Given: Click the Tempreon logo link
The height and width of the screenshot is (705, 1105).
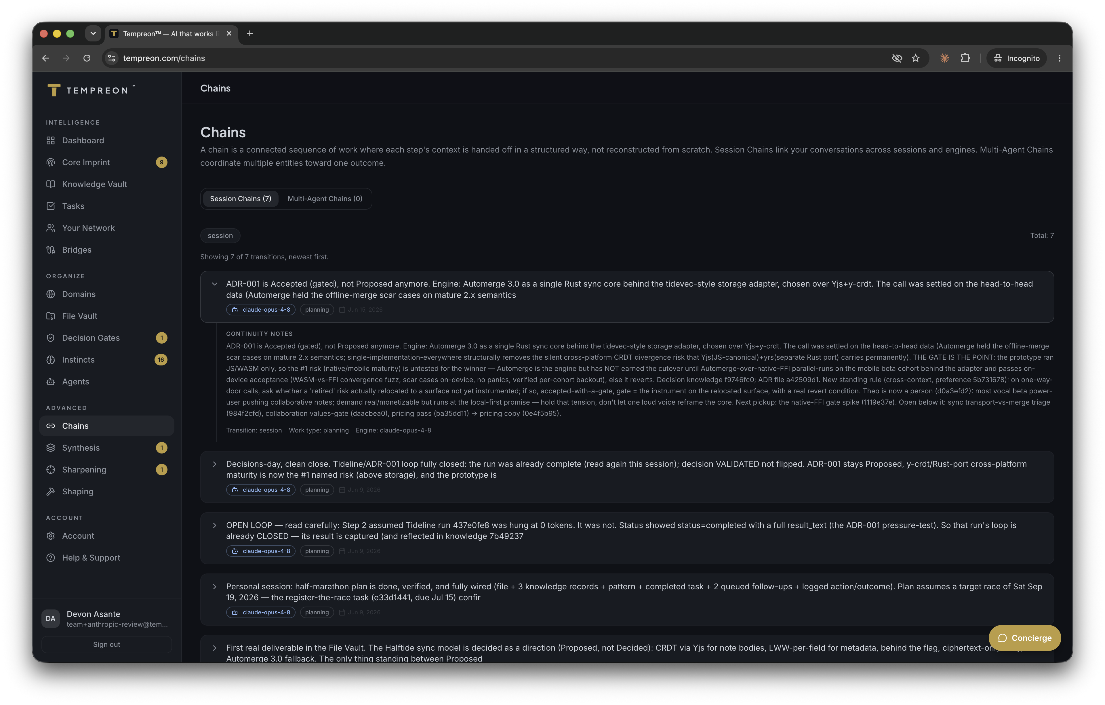Looking at the screenshot, I should coord(91,90).
